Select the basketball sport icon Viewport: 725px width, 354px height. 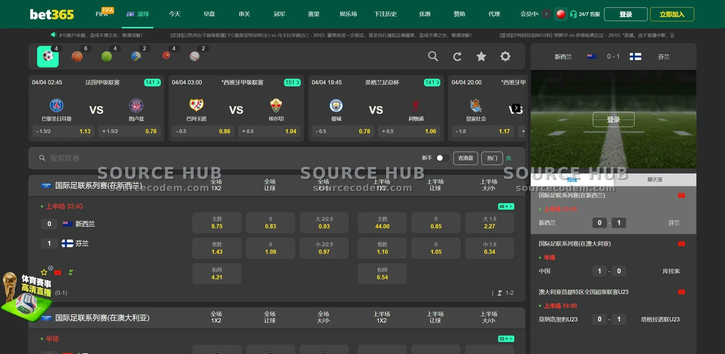77,56
